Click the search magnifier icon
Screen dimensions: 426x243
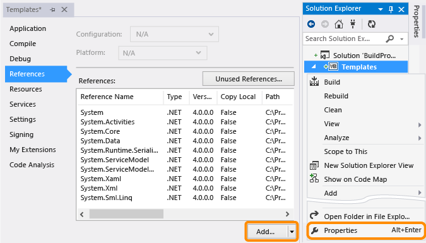point(389,39)
